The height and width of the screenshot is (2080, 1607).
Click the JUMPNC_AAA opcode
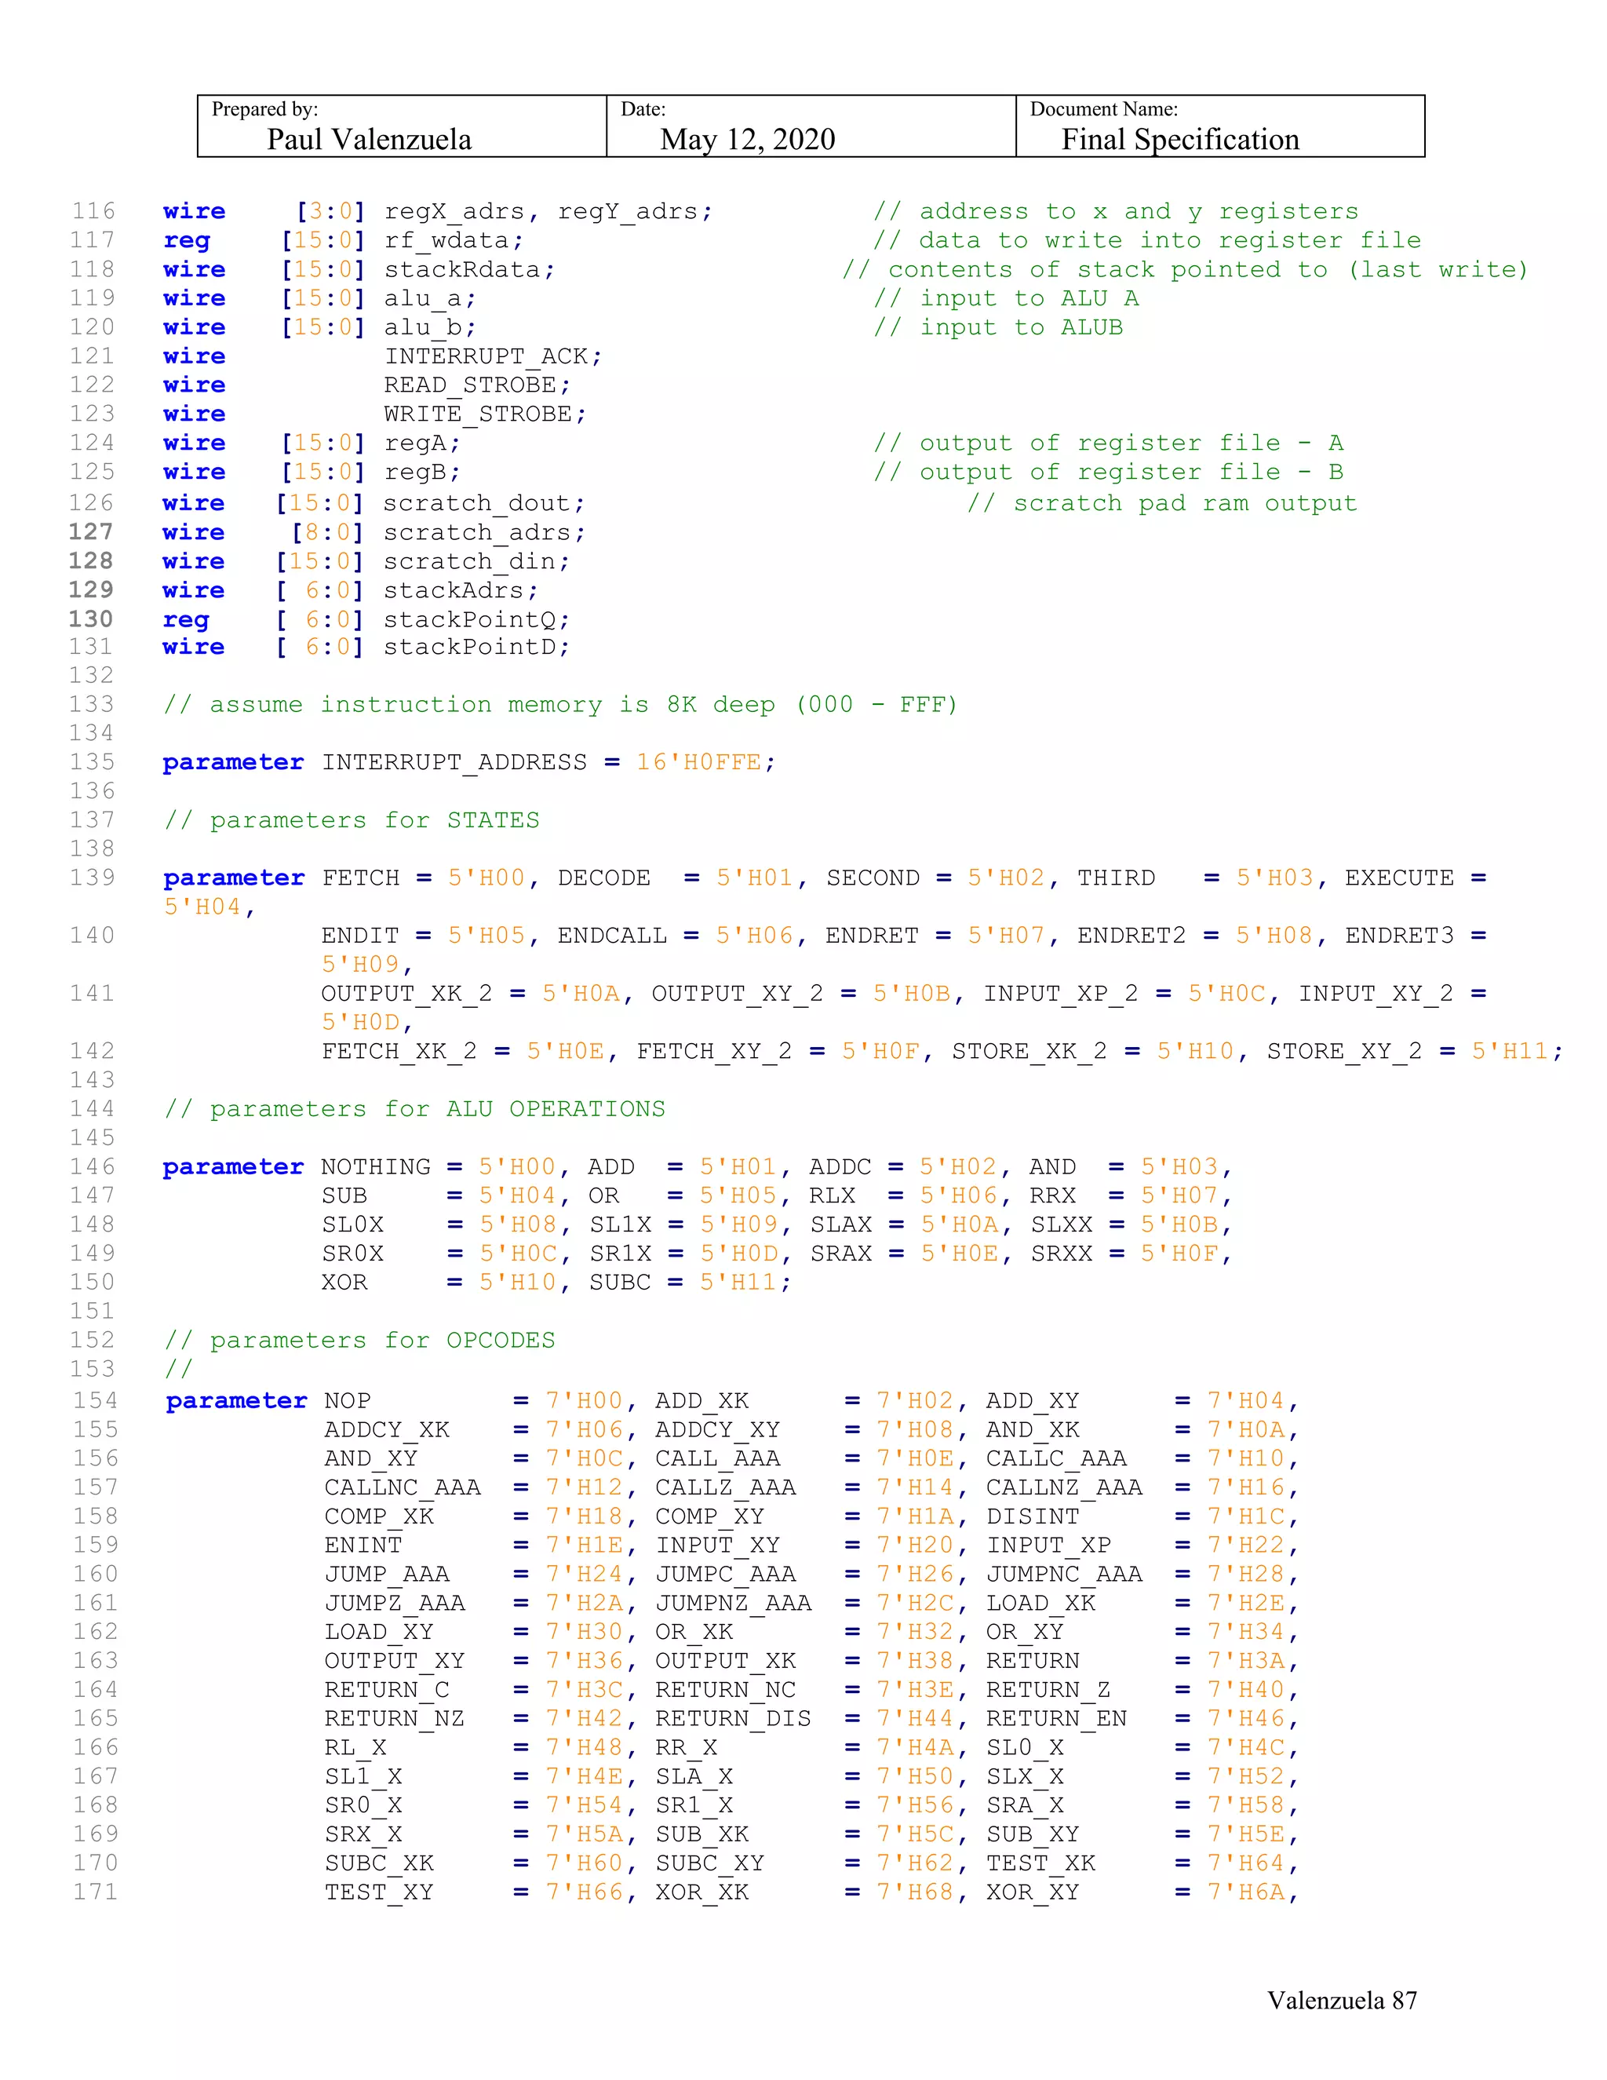pos(1063,1575)
